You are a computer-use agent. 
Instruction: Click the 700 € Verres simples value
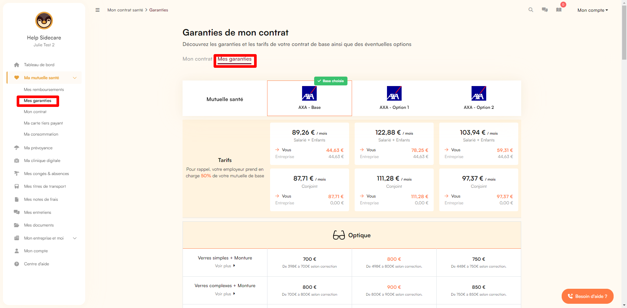point(310,259)
